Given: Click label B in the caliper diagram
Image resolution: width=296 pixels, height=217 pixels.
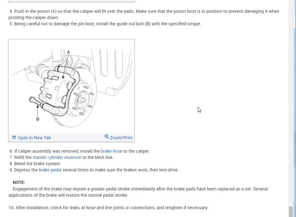Looking at the screenshot, I should click(37, 119).
